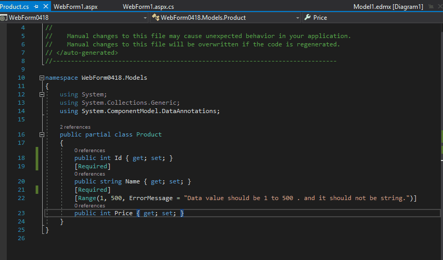This screenshot has width=443, height=260.
Task: Collapse the using directives block
Action: tap(42, 94)
